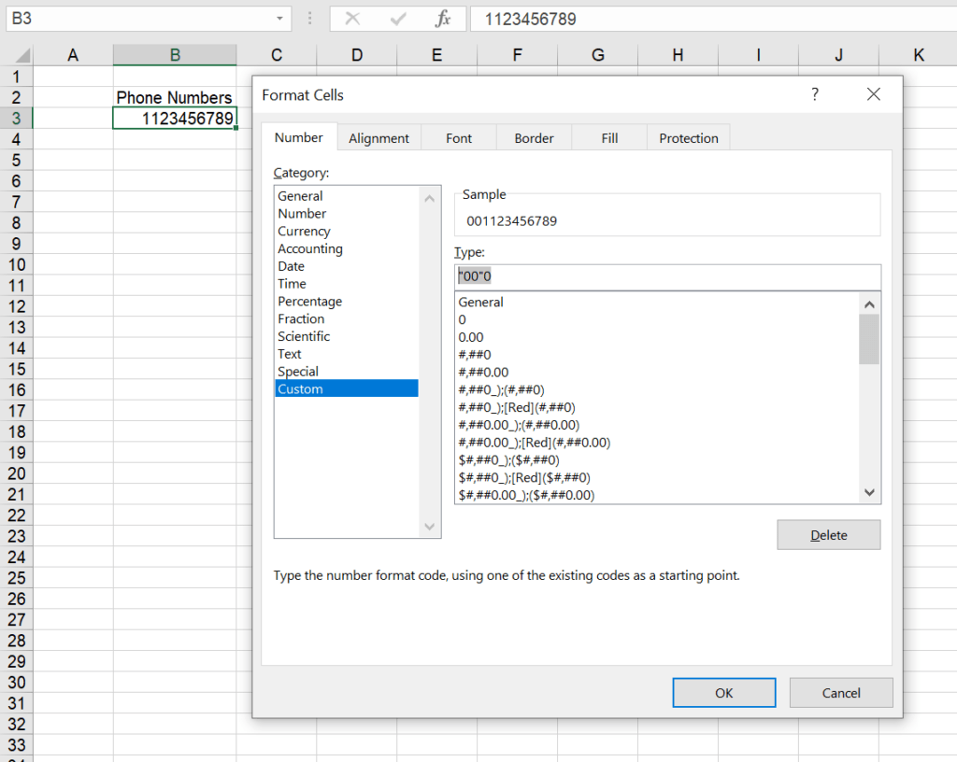Click the Format Cells help question mark
Screen dimensions: 957x762
pyautogui.click(x=815, y=94)
